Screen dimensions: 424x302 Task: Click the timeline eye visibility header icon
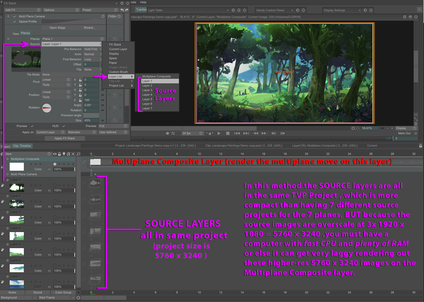(55, 154)
